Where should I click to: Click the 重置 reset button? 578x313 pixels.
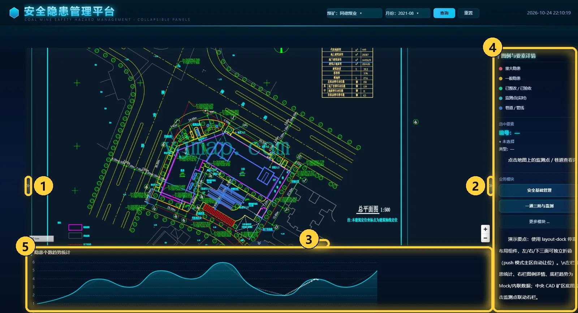click(469, 13)
